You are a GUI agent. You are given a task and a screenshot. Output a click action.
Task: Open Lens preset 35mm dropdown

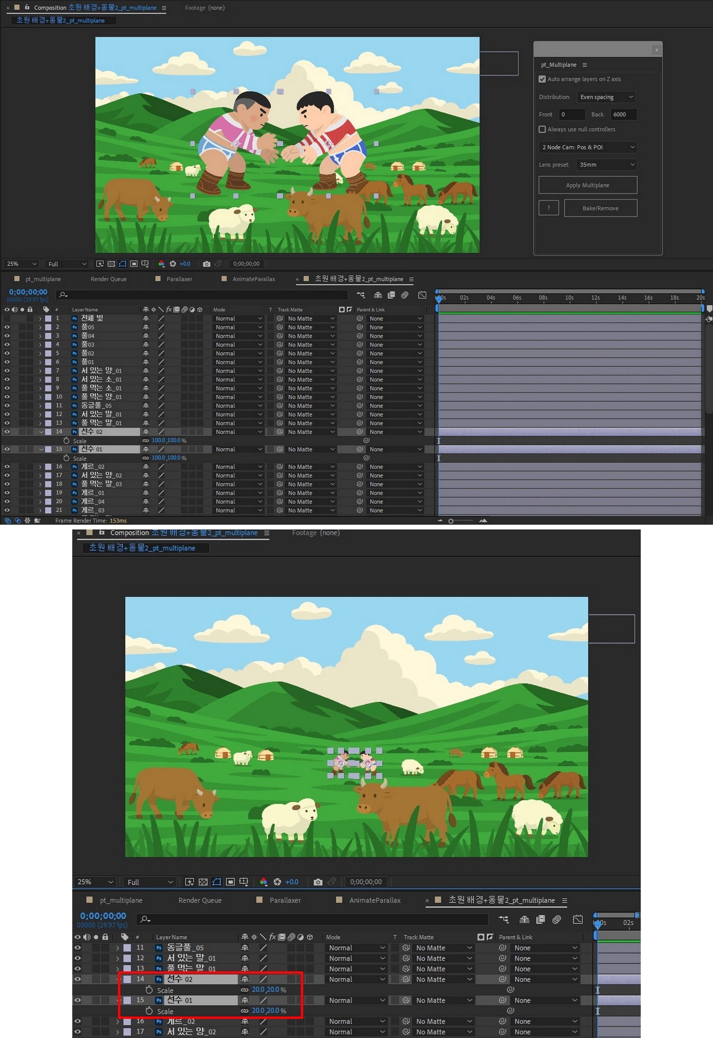click(x=606, y=164)
